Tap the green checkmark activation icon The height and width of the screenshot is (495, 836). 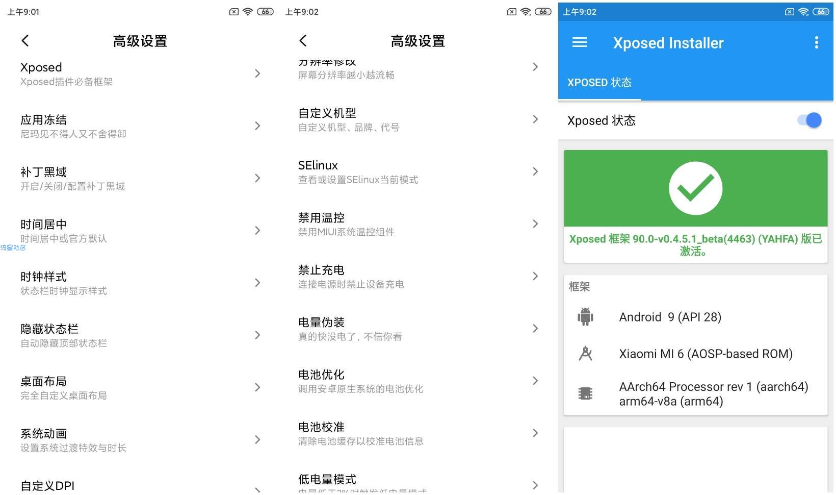(695, 188)
